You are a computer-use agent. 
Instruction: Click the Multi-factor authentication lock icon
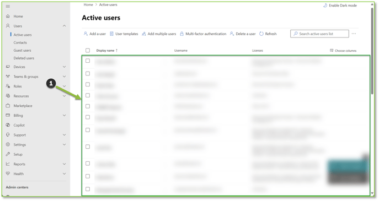182,34
